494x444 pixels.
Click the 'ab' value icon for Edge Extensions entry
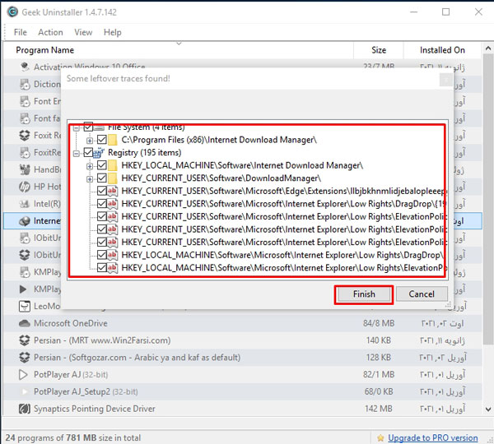(112, 191)
